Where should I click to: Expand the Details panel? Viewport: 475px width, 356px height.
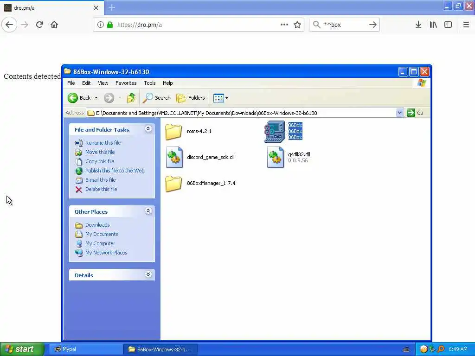click(x=148, y=274)
